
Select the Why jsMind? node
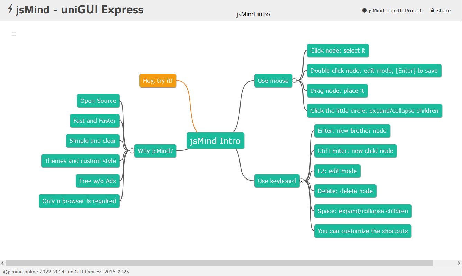(x=155, y=151)
